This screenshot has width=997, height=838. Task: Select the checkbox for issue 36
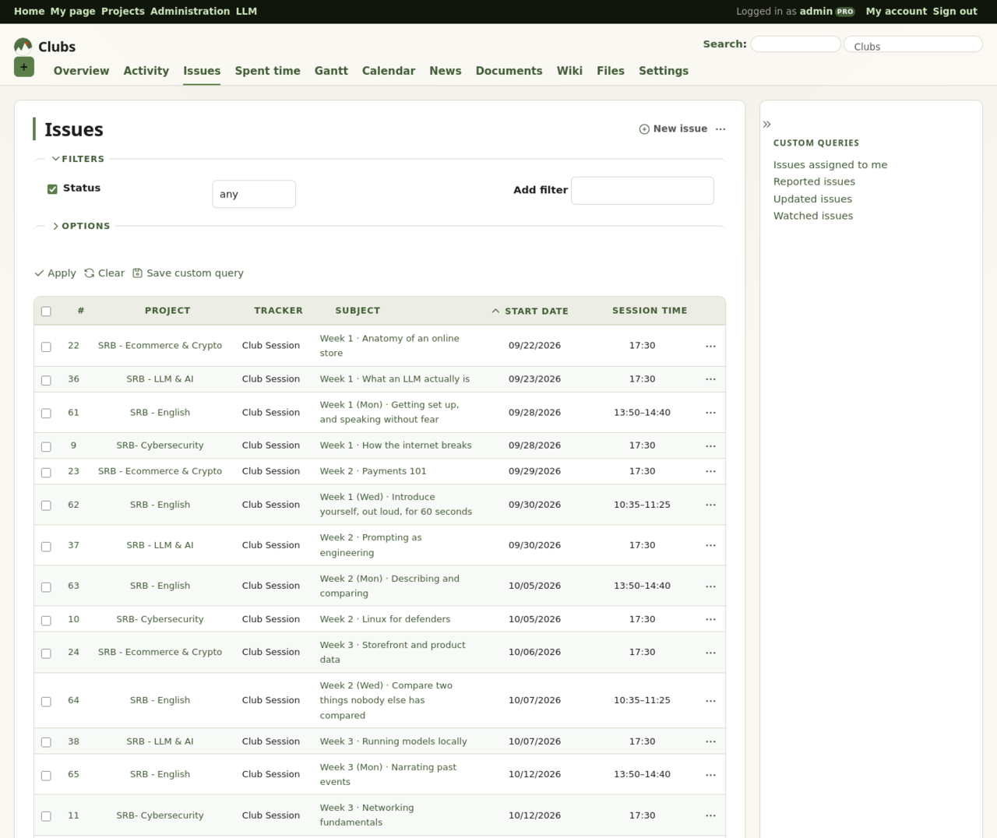tap(46, 380)
